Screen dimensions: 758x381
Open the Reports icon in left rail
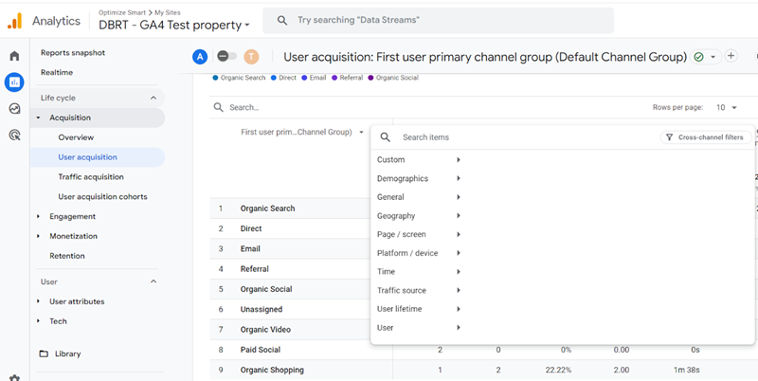pyautogui.click(x=14, y=82)
